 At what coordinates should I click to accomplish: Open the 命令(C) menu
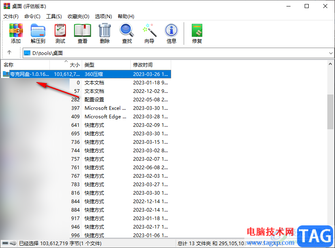[x=32, y=17]
